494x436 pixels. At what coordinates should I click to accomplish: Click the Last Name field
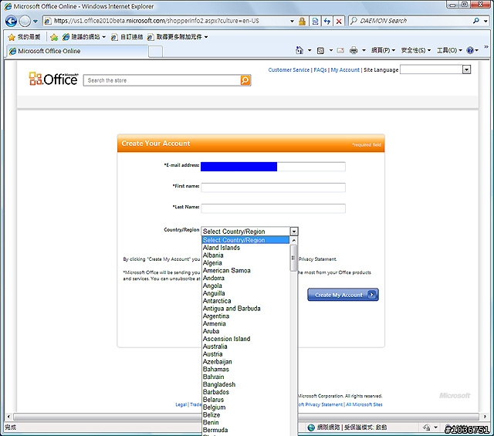[273, 208]
